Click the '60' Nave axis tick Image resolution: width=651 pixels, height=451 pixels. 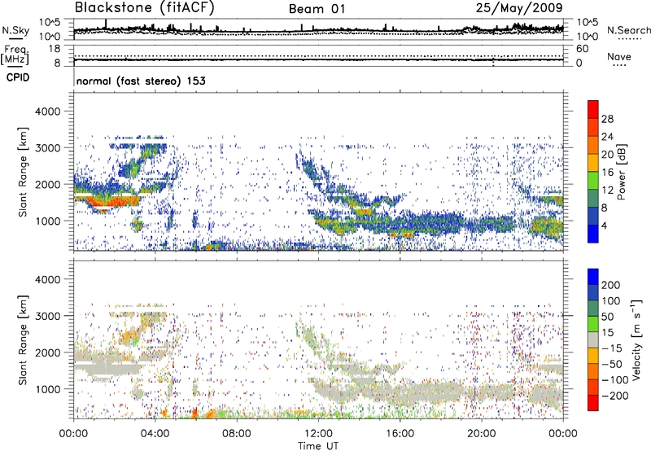coord(582,49)
